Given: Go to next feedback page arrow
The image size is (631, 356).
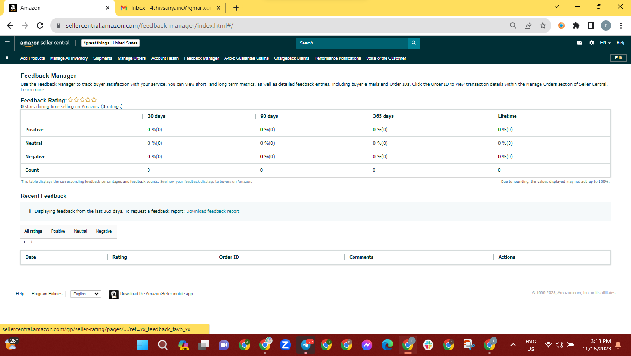Looking at the screenshot, I should pyautogui.click(x=32, y=242).
